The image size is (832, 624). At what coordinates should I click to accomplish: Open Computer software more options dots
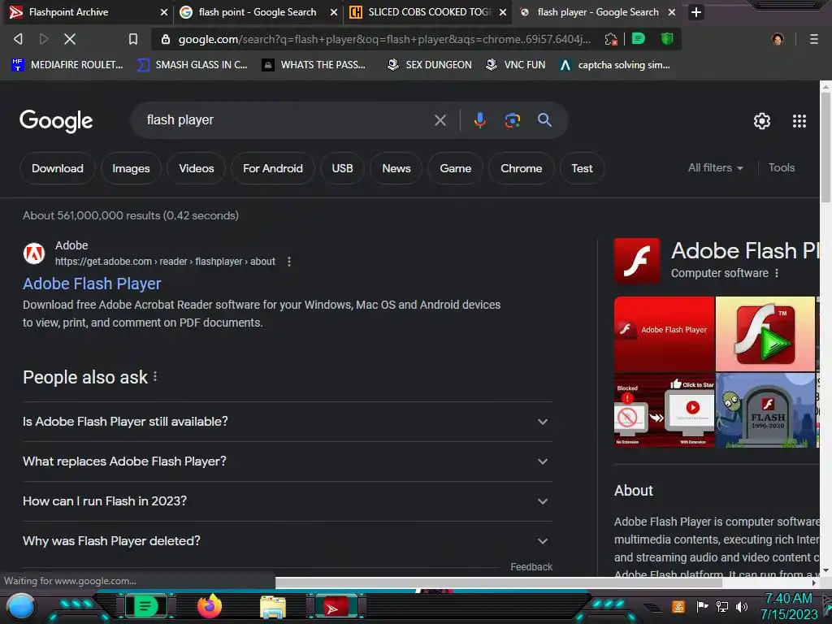coord(777,273)
